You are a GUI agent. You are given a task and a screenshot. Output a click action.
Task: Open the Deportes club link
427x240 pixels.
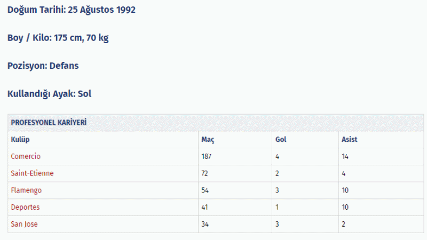tap(25, 207)
